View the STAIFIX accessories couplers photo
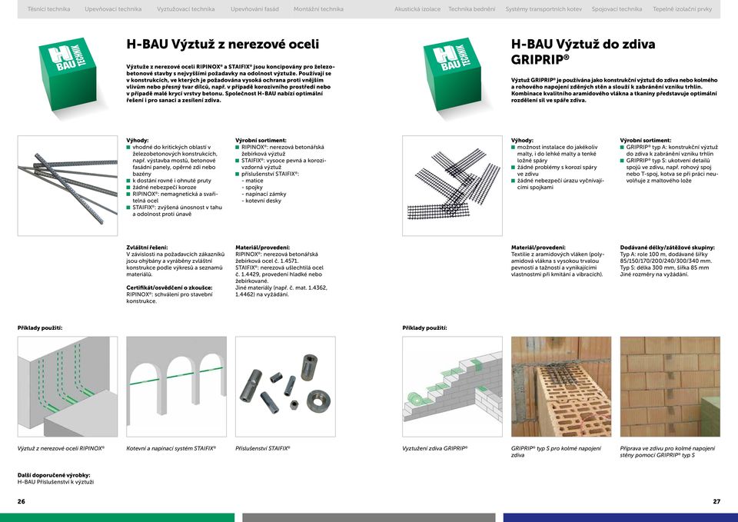738x522 pixels. click(x=286, y=387)
